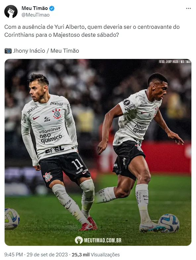Open the 9:45 PM timestamp link
Screen dimensions: 196x260
click(x=14, y=254)
